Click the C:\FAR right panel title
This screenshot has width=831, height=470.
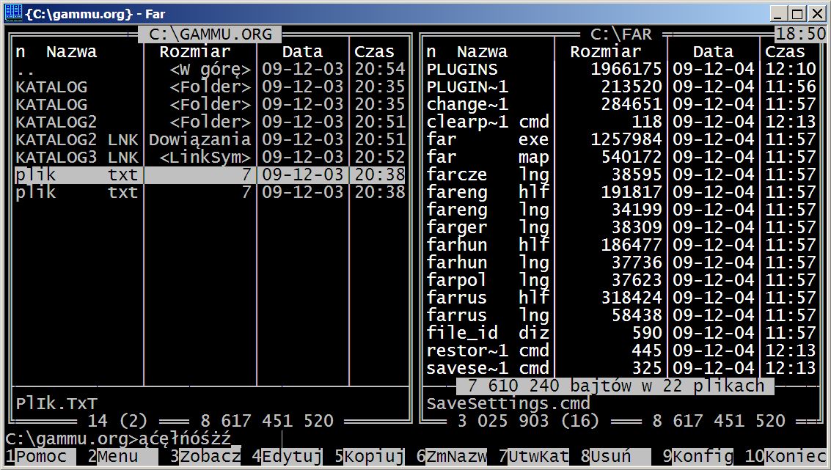tap(621, 34)
